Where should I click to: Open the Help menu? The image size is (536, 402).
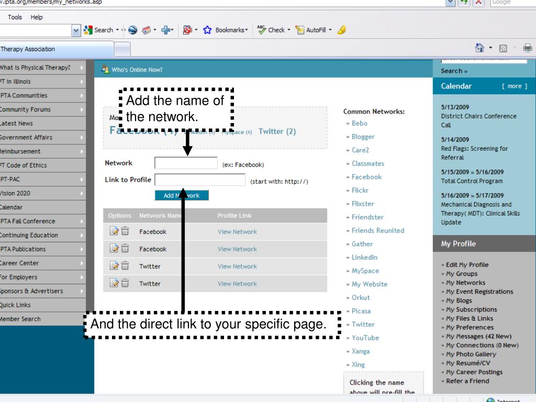37,17
